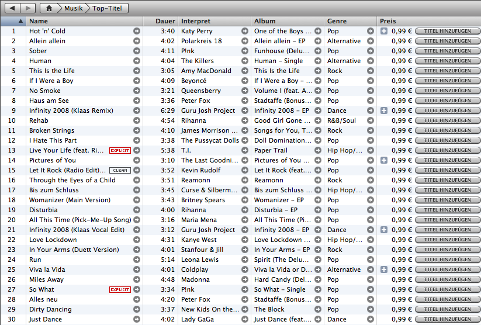Open the Top-Titel breadcrumb
481x325 pixels.
[107, 8]
